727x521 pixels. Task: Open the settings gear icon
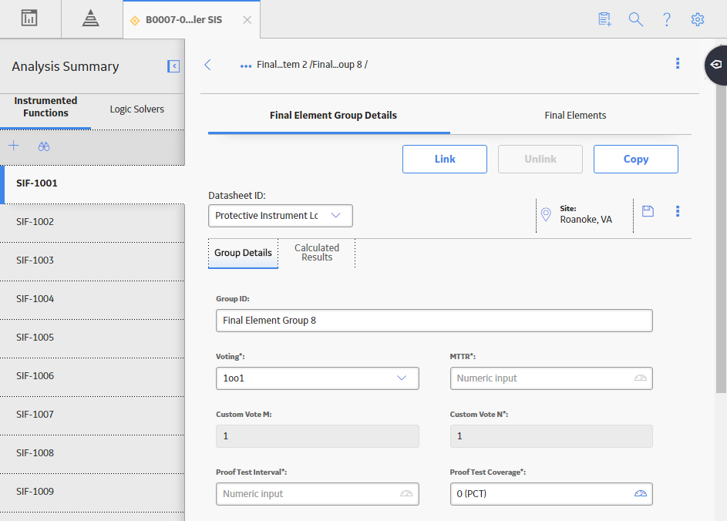tap(698, 19)
